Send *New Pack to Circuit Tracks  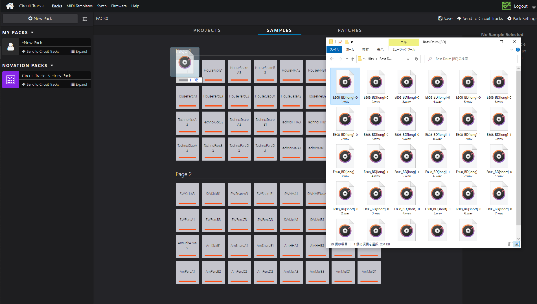pos(40,51)
